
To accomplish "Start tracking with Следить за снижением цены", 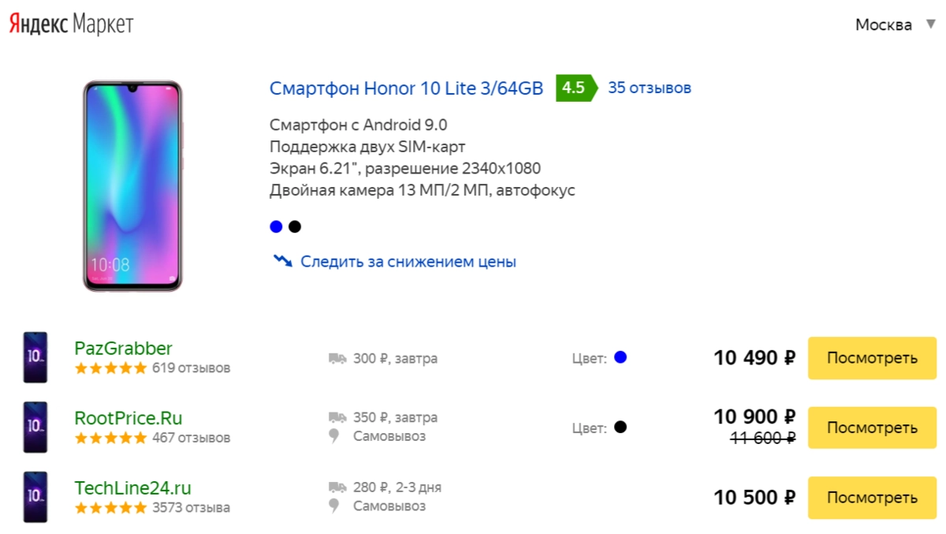I will [408, 261].
